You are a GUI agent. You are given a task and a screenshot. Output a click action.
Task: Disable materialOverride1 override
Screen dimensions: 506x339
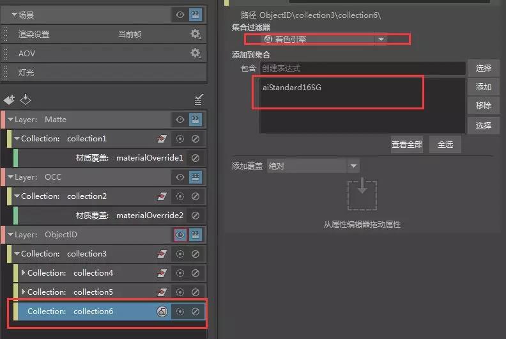pos(195,158)
